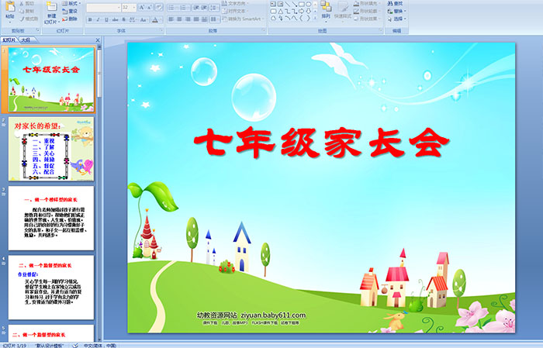Screen dimensions: 543x348
Task: Select slide 2 thumbnail 对家长的希望
Action: [51, 149]
